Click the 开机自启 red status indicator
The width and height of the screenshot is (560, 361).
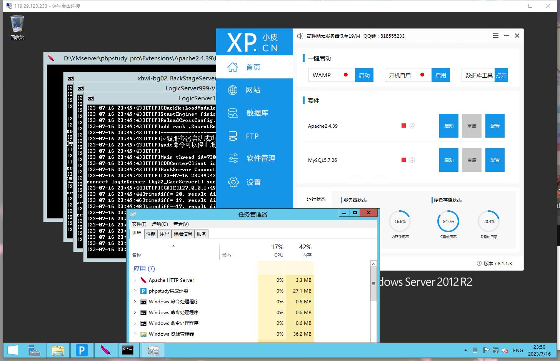pyautogui.click(x=422, y=75)
